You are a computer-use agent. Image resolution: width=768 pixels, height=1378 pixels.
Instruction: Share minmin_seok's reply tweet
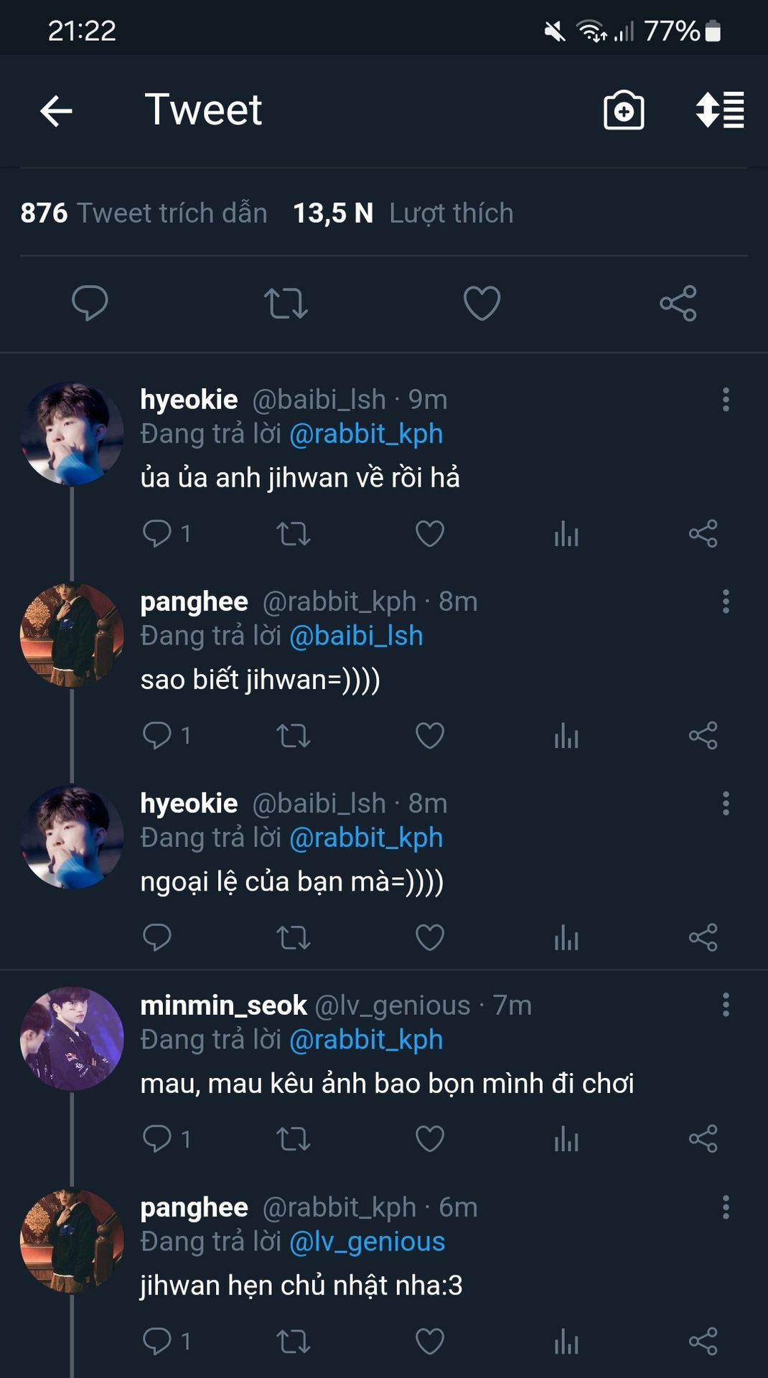[x=703, y=1139]
